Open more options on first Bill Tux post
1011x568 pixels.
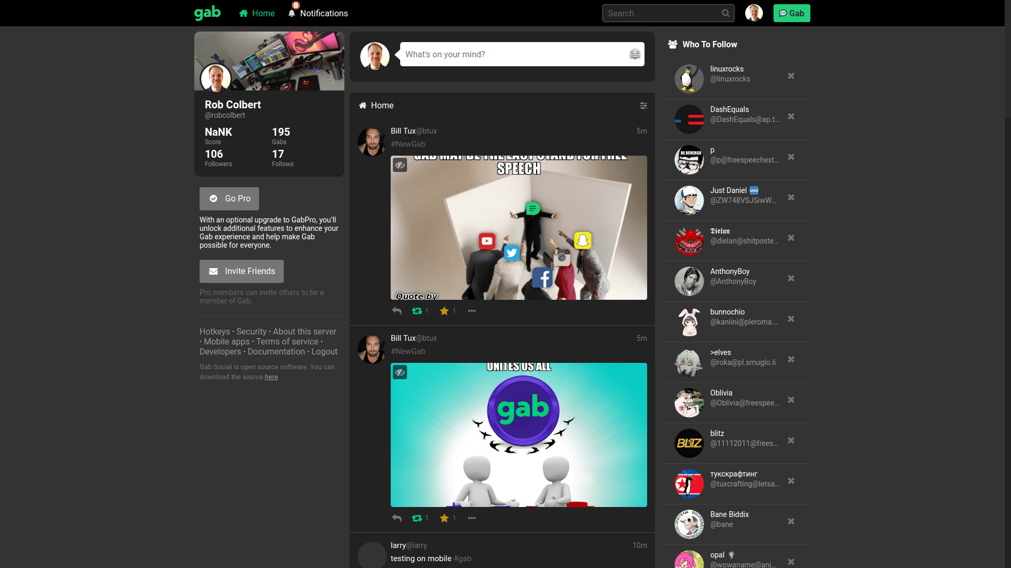click(x=472, y=311)
